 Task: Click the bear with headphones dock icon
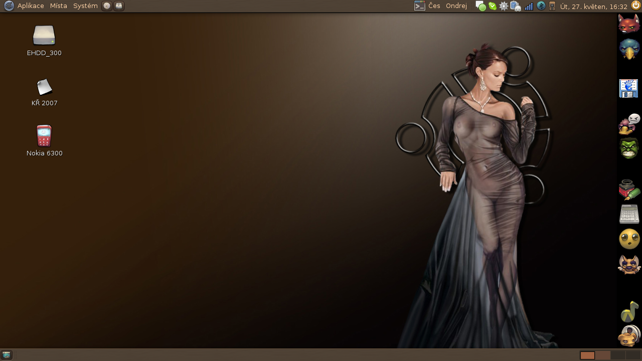[x=629, y=336]
